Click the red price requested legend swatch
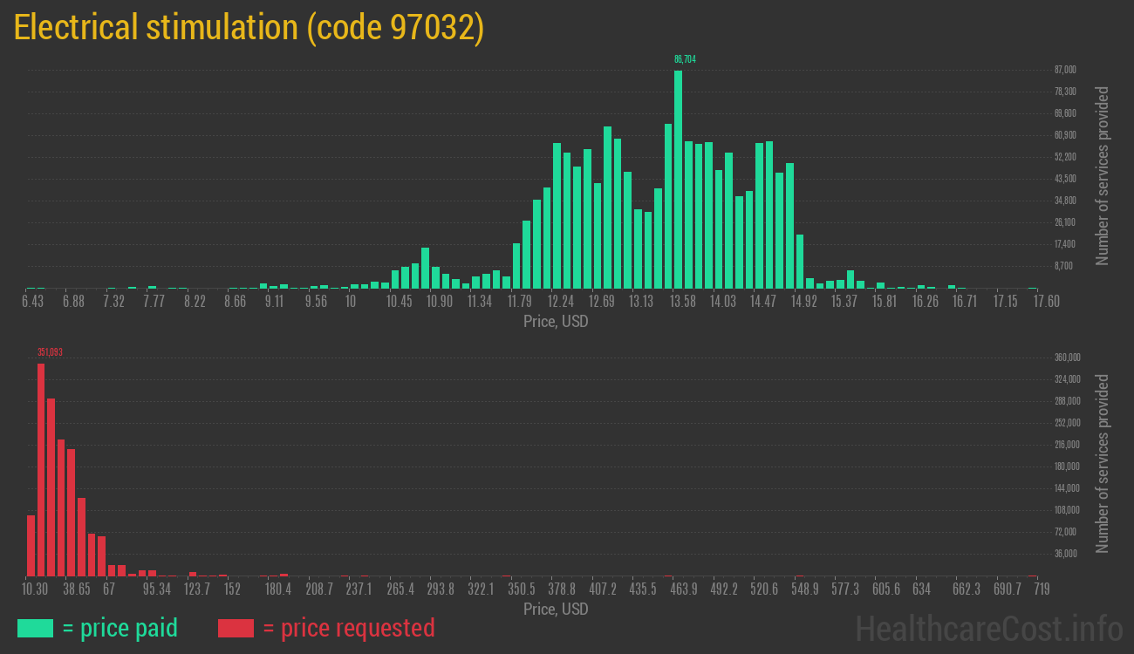This screenshot has width=1134, height=654. coord(236,628)
